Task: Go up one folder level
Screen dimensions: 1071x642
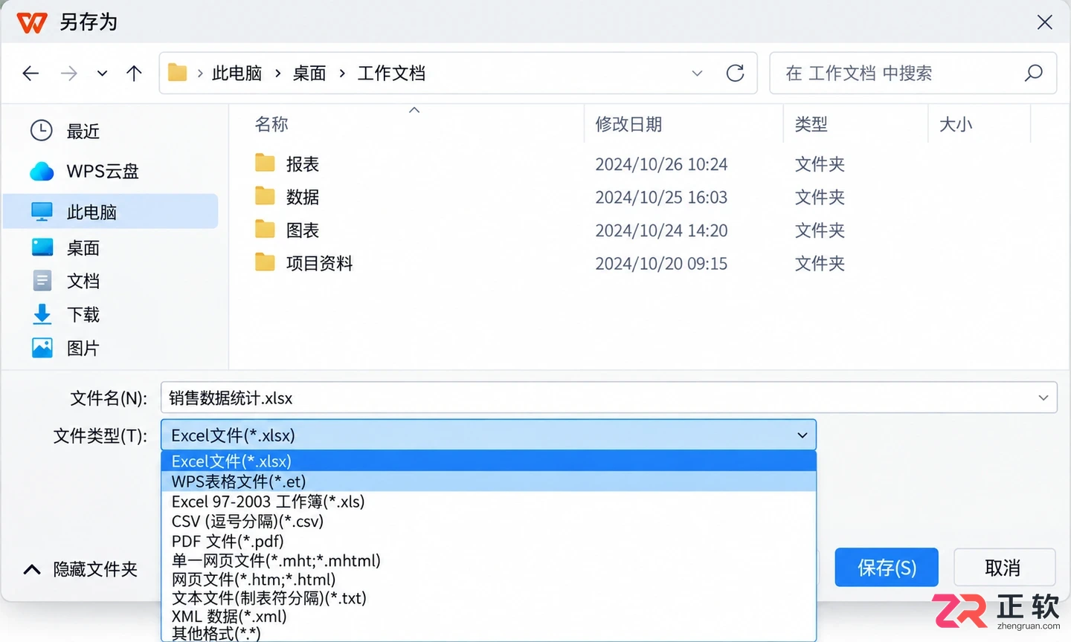Action: pyautogui.click(x=134, y=73)
